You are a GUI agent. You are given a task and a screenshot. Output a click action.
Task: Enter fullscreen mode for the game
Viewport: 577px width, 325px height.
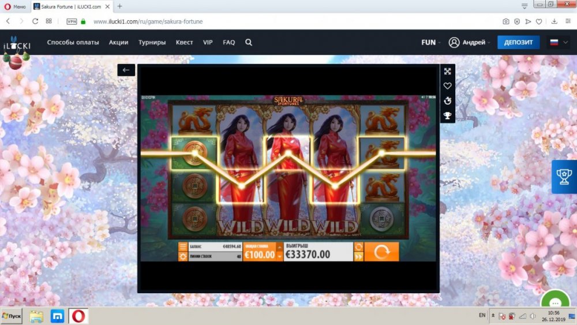[447, 71]
